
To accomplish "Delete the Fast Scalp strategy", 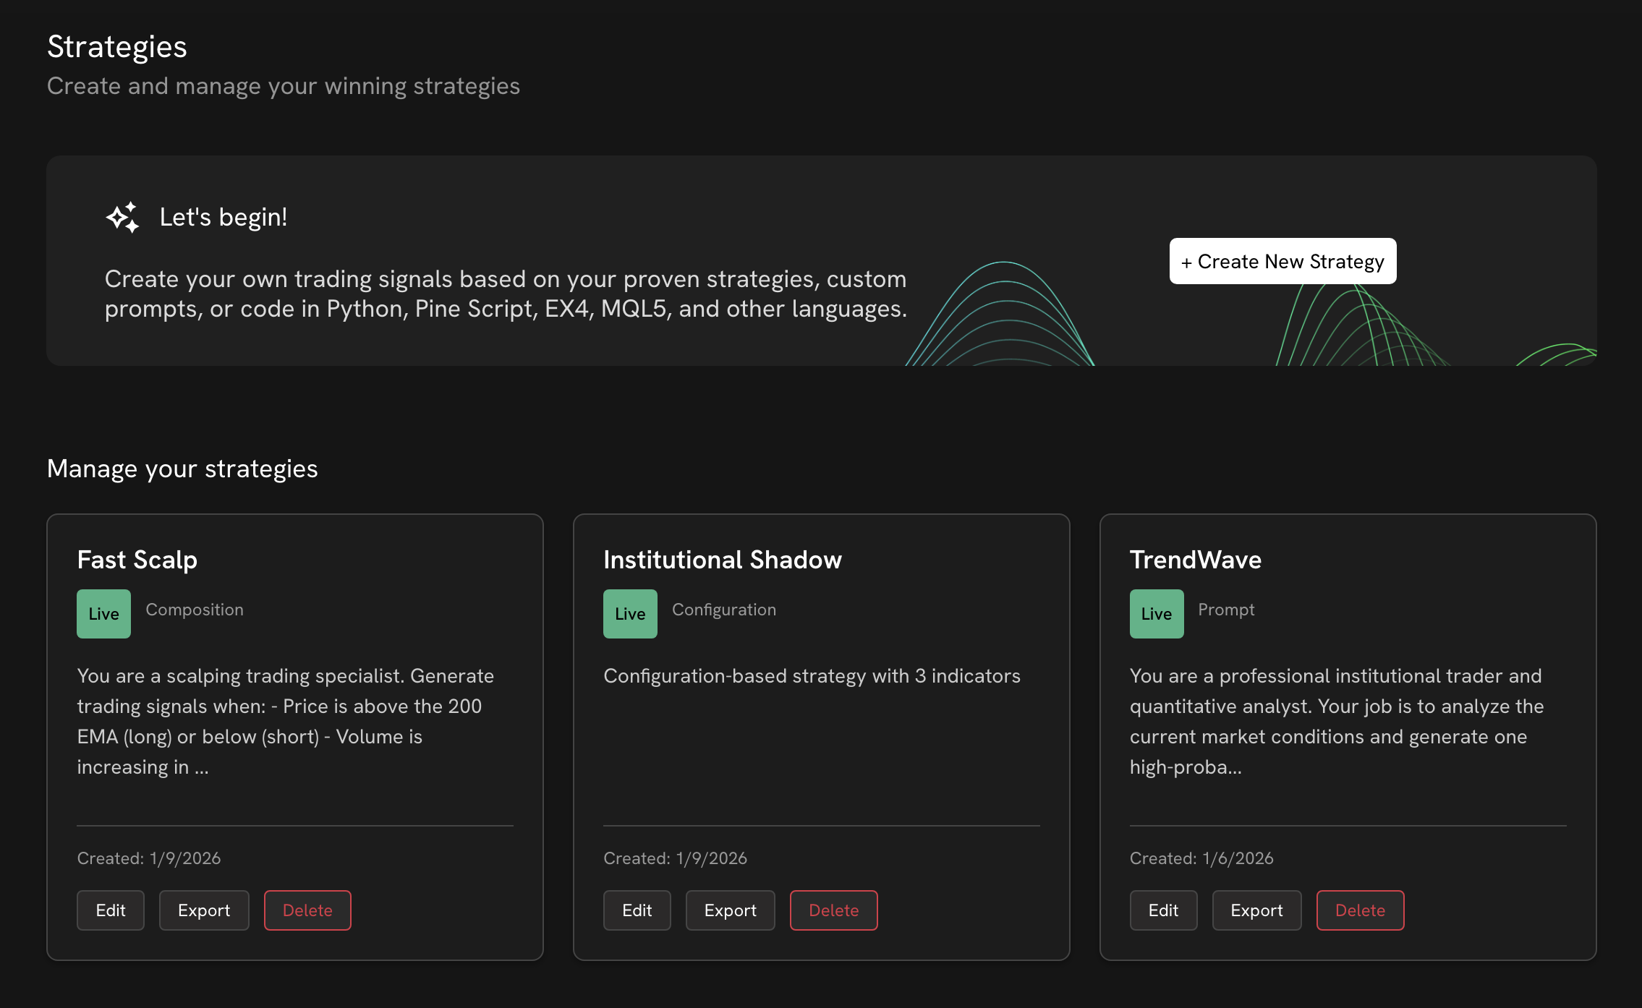I will click(x=307, y=910).
